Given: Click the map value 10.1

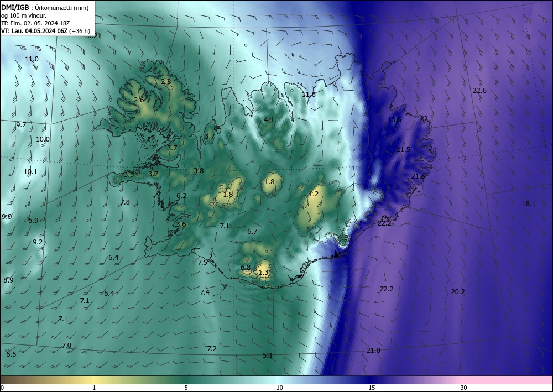Looking at the screenshot, I should click(30, 172).
